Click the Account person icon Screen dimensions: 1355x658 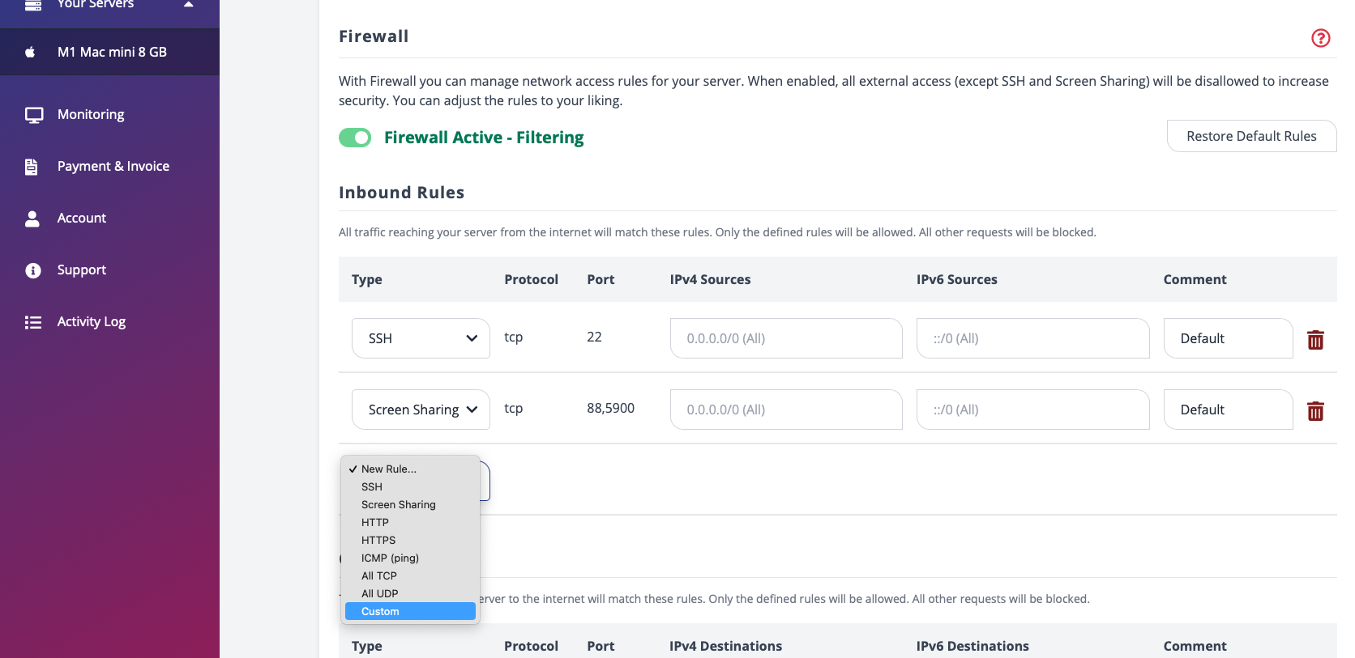pyautogui.click(x=32, y=219)
